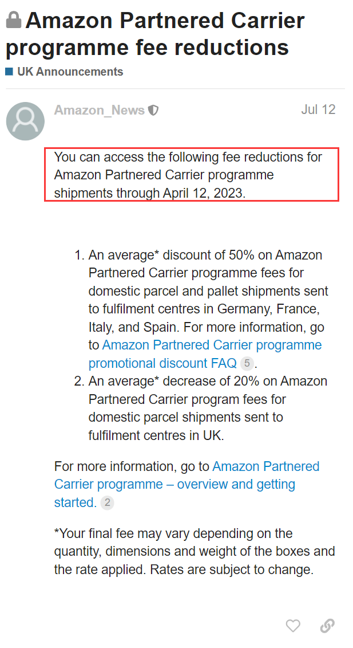The image size is (353, 648).
Task: Click the topic title heading
Action: coord(155,34)
